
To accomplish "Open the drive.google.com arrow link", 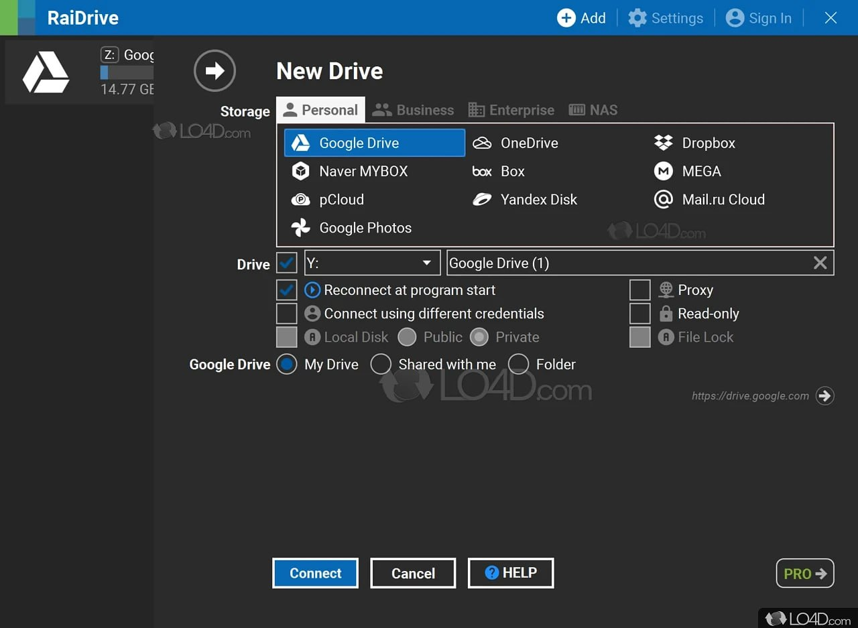I will (824, 396).
